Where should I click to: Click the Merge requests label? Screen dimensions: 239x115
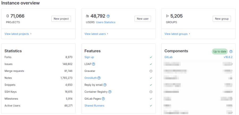pos(14,71)
